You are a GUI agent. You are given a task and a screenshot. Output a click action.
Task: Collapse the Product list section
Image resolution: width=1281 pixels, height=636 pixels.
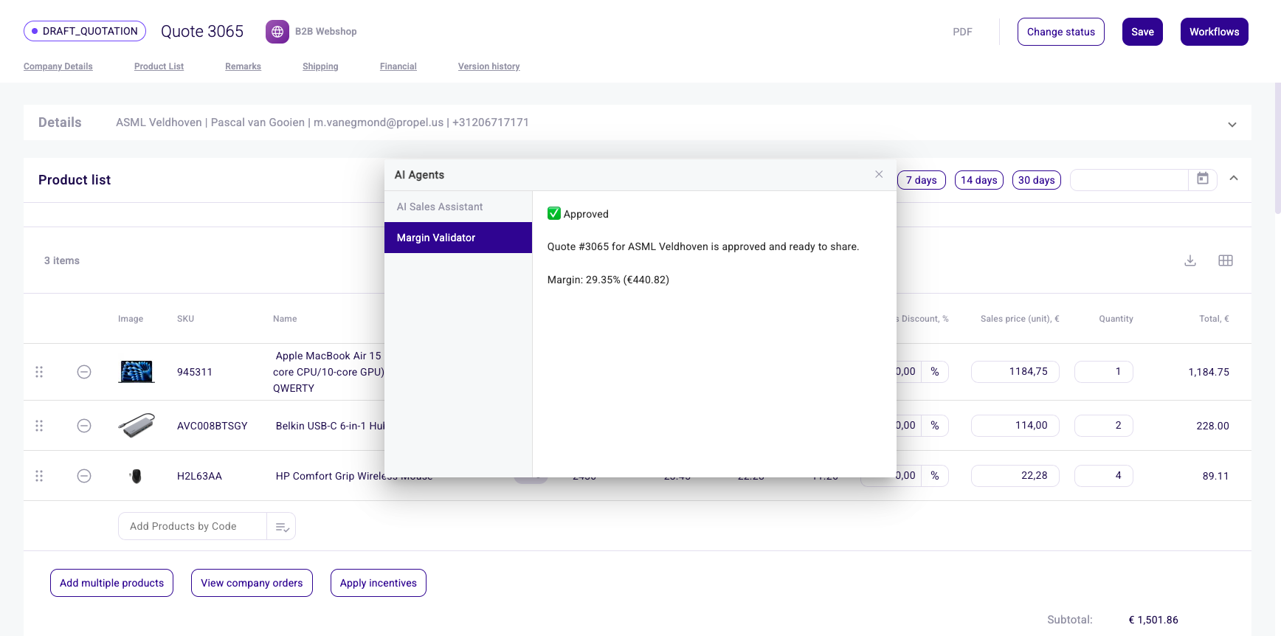pos(1233,179)
